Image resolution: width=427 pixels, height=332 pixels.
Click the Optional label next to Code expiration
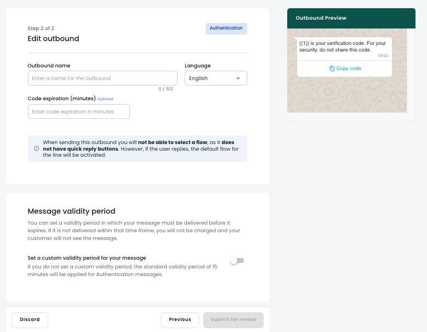pyautogui.click(x=105, y=99)
